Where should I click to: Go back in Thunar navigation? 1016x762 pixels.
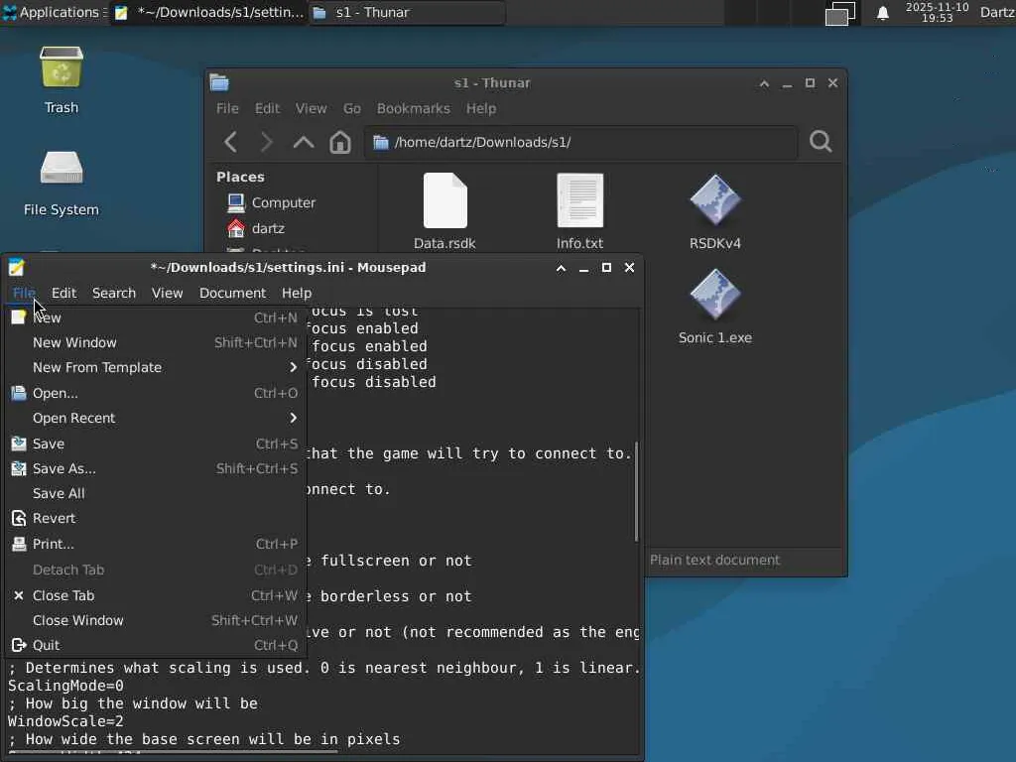[230, 142]
